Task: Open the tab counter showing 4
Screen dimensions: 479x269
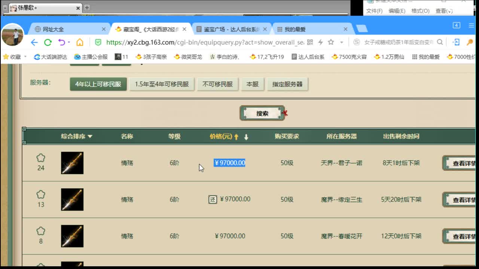Action: 457,25
